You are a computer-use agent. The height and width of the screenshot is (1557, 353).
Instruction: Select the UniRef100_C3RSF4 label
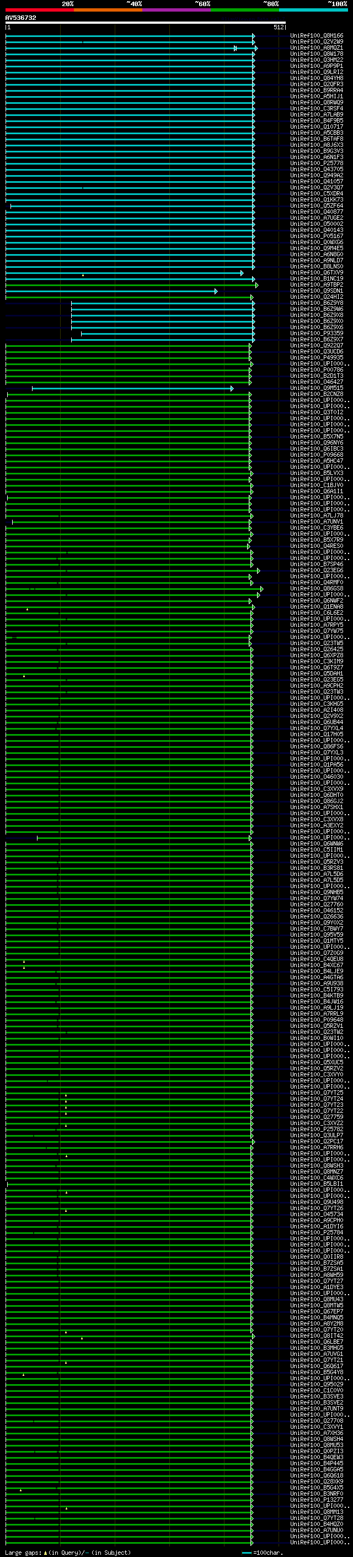click(317, 108)
